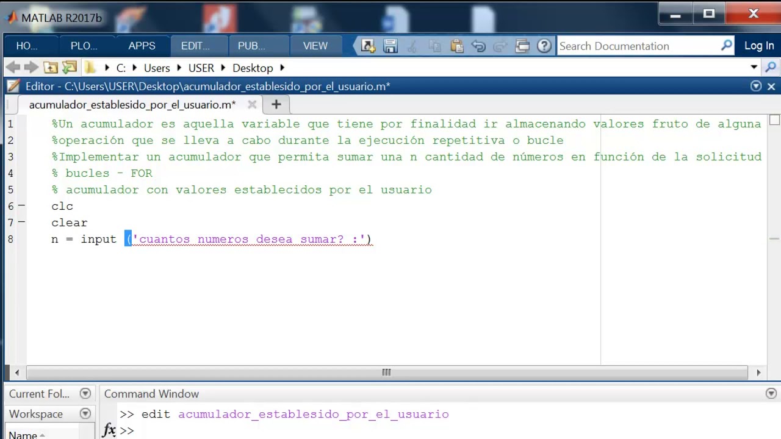Open the HOME ribbon tab
Screen dimensions: 781x439
pyautogui.click(x=27, y=46)
